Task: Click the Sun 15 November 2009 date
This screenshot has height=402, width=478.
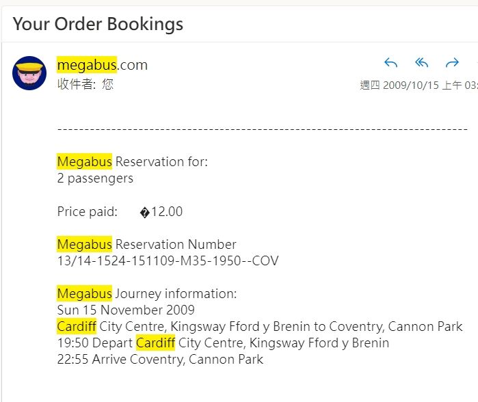Action: point(126,310)
